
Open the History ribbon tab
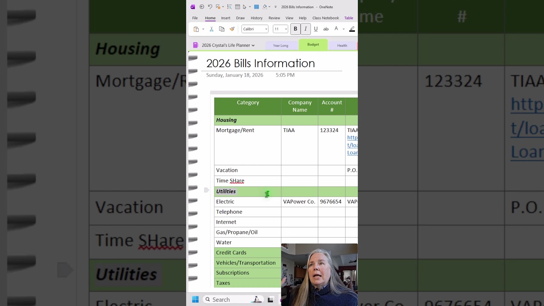click(x=257, y=18)
